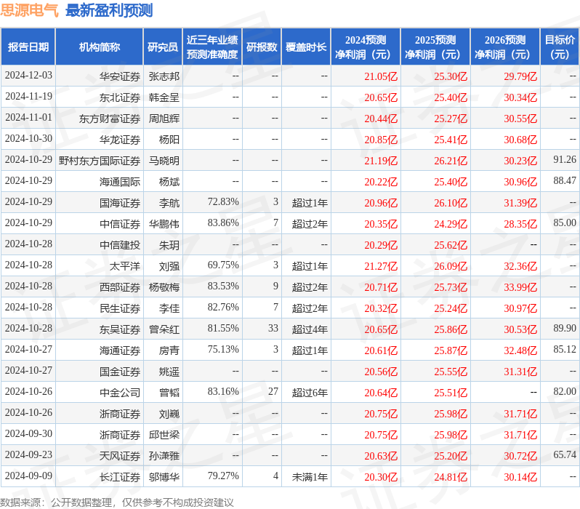Click the 目标价 column header
Screen dimensions: 580x509
(x=560, y=47)
